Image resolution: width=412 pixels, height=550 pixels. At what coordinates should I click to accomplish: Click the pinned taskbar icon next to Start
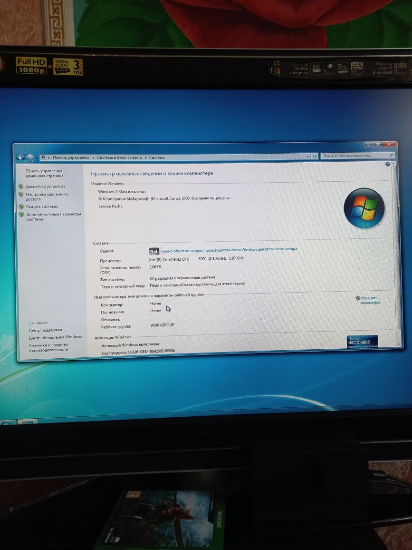pyautogui.click(x=27, y=422)
